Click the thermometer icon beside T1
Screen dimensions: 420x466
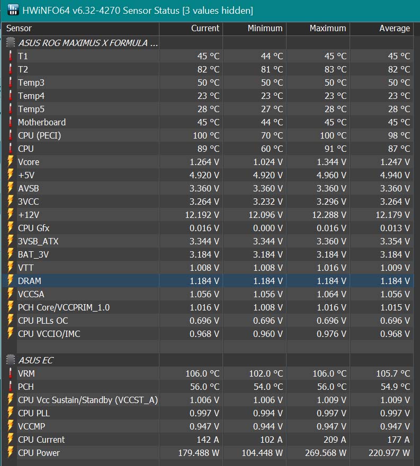[x=11, y=56]
